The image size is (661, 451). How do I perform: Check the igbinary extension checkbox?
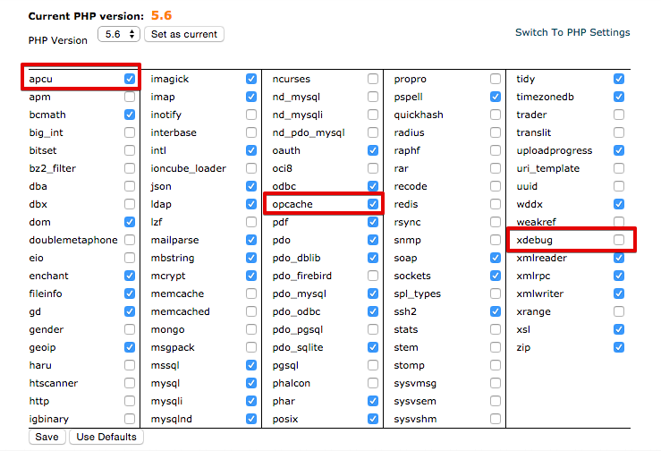(x=130, y=419)
